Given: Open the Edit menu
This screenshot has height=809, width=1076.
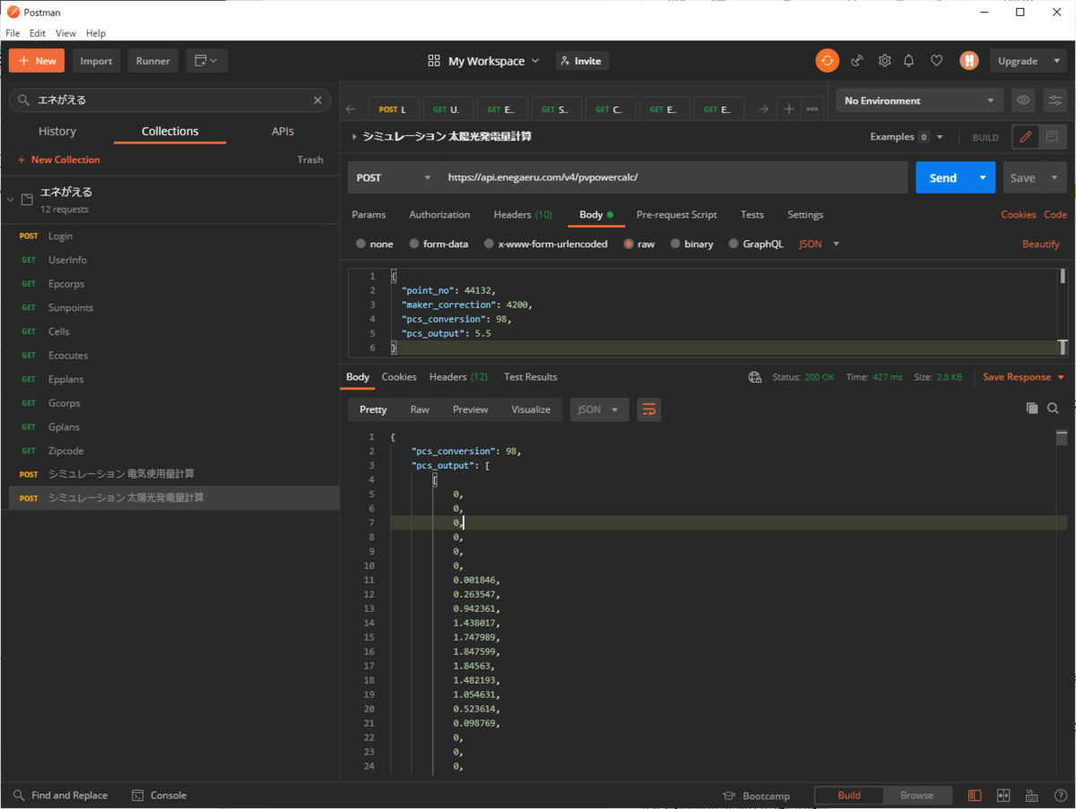Looking at the screenshot, I should click(x=38, y=33).
